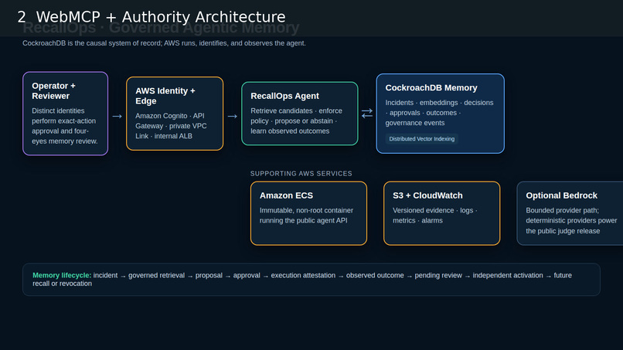Image resolution: width=623 pixels, height=350 pixels.
Task: Click the slide title 'WebMCP + Authority Architecture'
Action: pos(161,17)
